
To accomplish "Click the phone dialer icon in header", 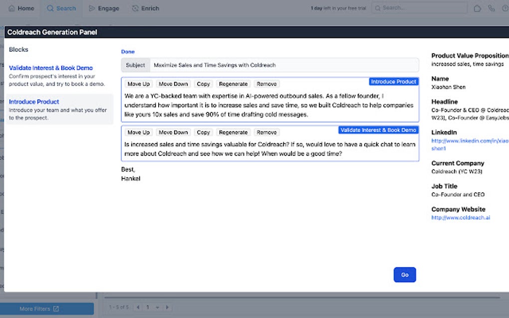I will point(492,8).
